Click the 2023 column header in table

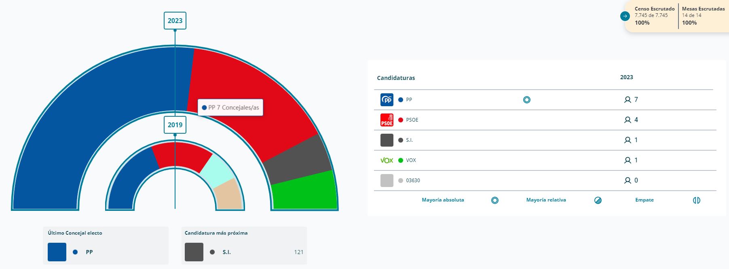tap(626, 77)
